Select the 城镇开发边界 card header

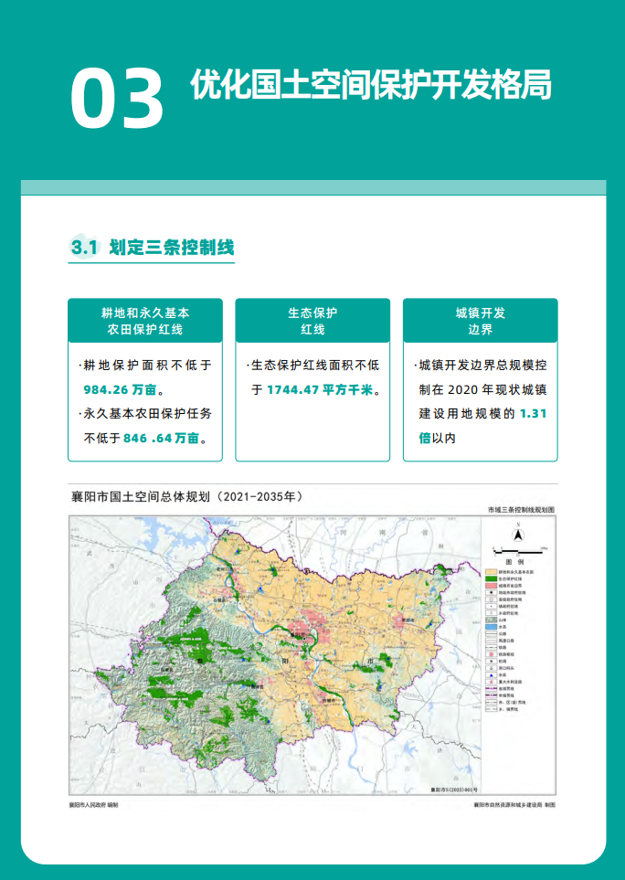480,321
